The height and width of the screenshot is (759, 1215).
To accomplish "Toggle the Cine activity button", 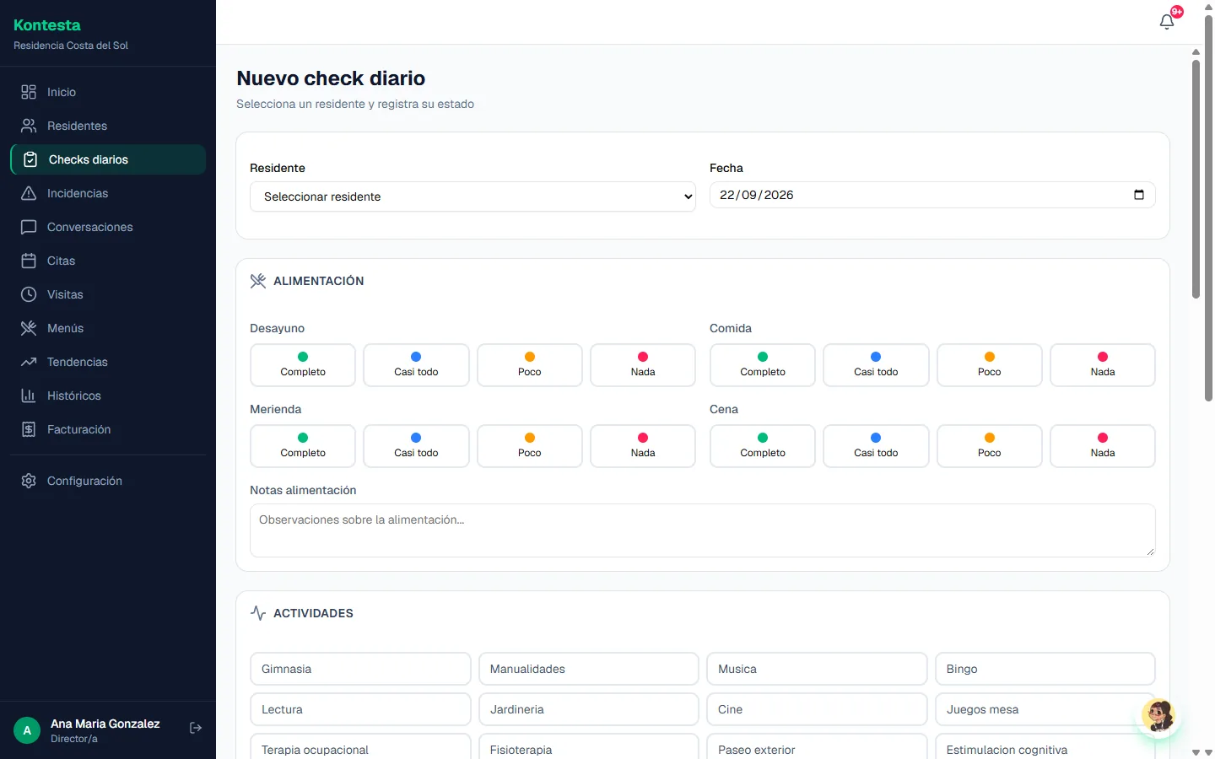I will point(817,709).
